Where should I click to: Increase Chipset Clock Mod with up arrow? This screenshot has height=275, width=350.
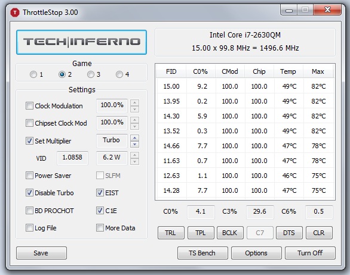point(134,120)
